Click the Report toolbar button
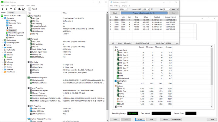 33,9
